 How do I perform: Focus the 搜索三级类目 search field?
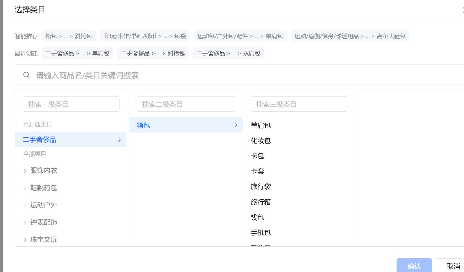(299, 104)
